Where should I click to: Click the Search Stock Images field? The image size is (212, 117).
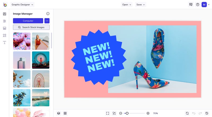(31, 27)
